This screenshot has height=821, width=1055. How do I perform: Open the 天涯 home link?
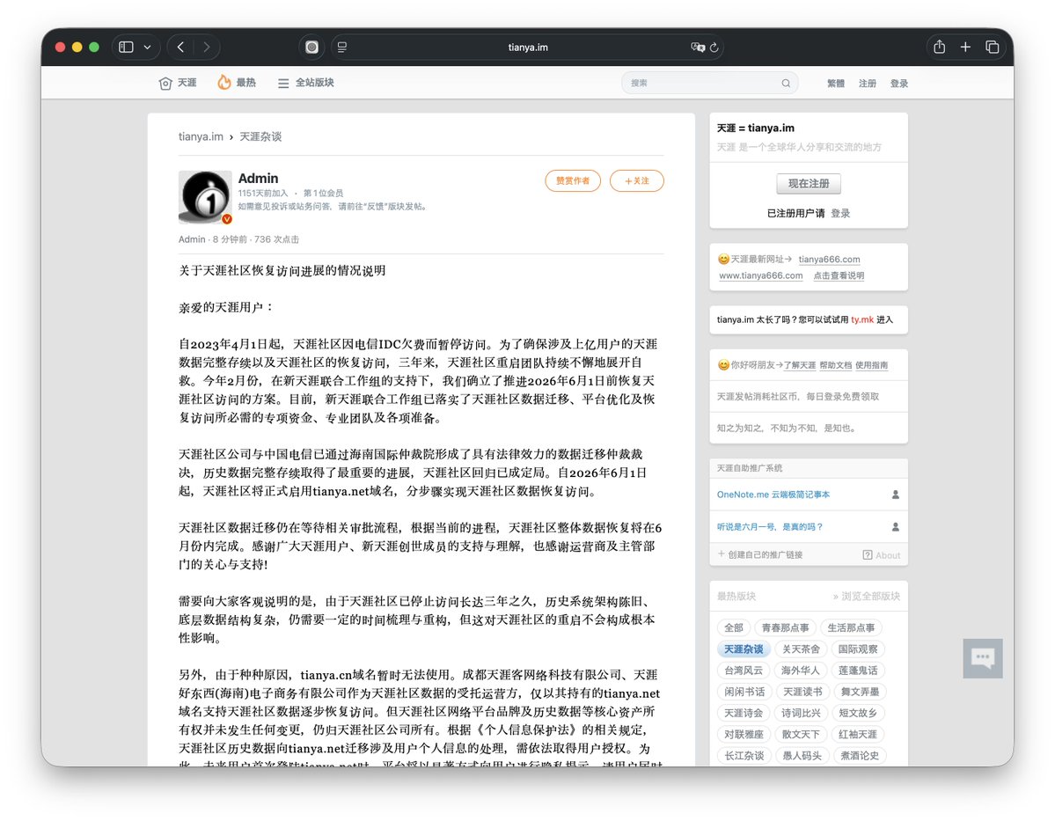(x=178, y=83)
